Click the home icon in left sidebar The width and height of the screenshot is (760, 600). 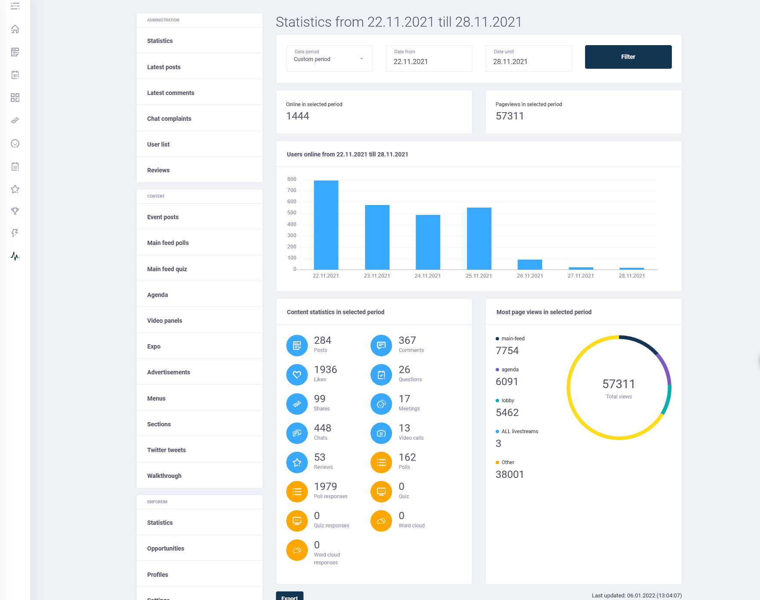point(15,29)
